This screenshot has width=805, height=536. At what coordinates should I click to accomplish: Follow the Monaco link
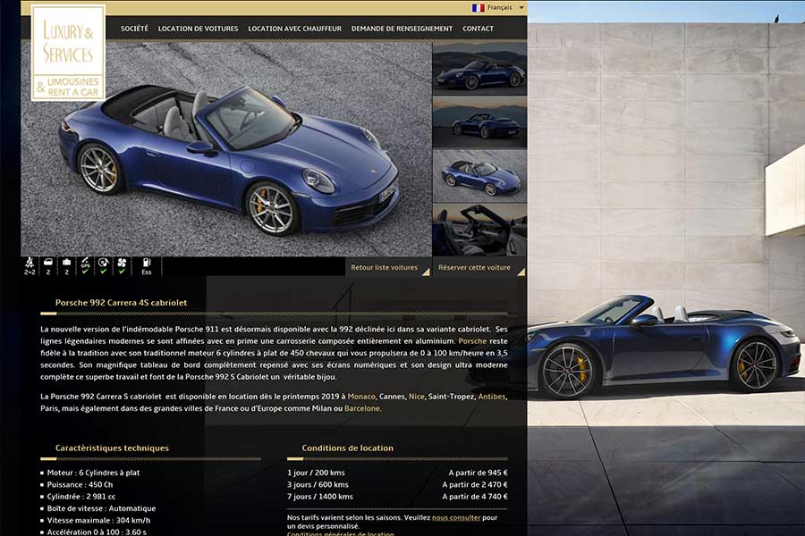361,397
